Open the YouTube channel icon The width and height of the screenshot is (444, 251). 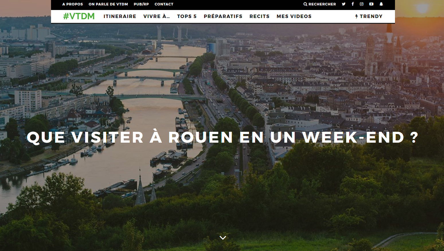click(x=371, y=4)
